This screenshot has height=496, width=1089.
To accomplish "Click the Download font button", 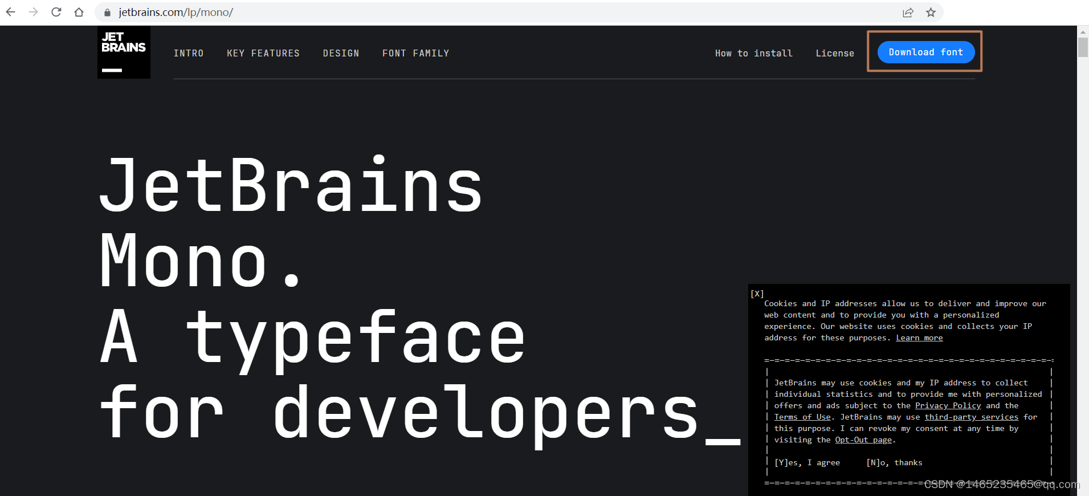I will click(x=926, y=52).
